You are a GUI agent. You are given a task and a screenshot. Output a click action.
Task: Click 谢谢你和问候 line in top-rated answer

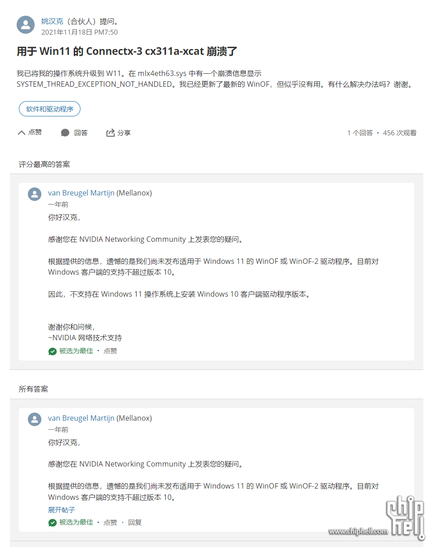click(x=71, y=327)
